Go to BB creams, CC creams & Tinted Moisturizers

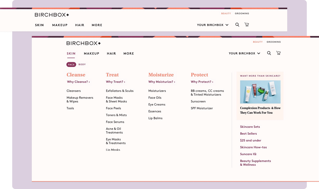click(x=207, y=93)
